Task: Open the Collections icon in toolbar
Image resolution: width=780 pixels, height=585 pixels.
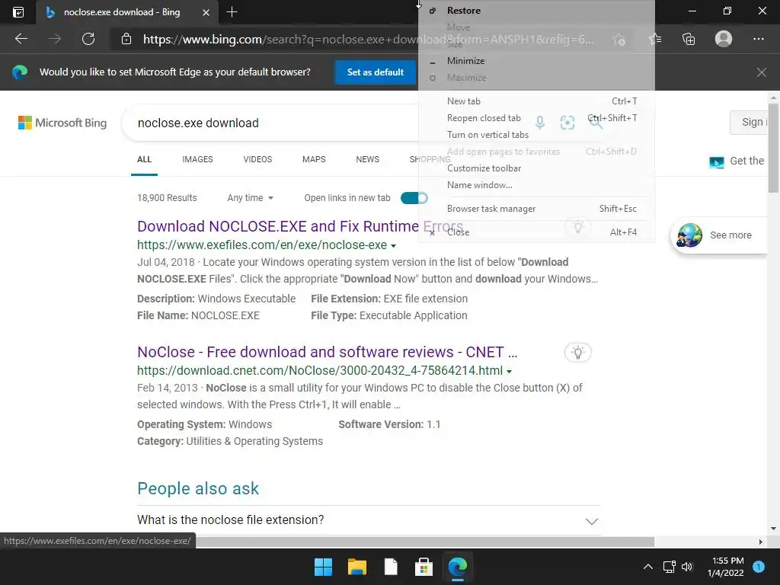Action: pos(689,39)
